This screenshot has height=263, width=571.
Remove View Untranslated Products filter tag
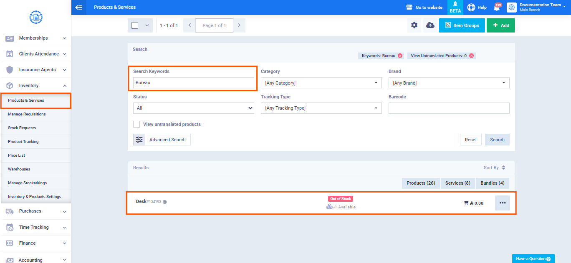(x=471, y=56)
